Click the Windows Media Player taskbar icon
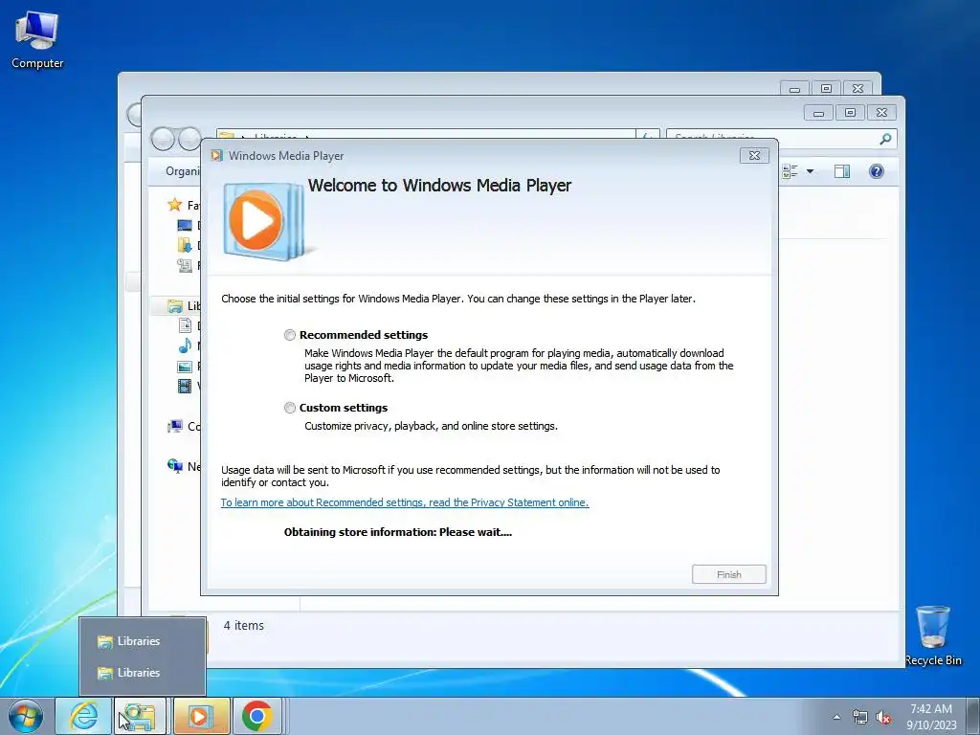The height and width of the screenshot is (735, 980). pyautogui.click(x=201, y=716)
